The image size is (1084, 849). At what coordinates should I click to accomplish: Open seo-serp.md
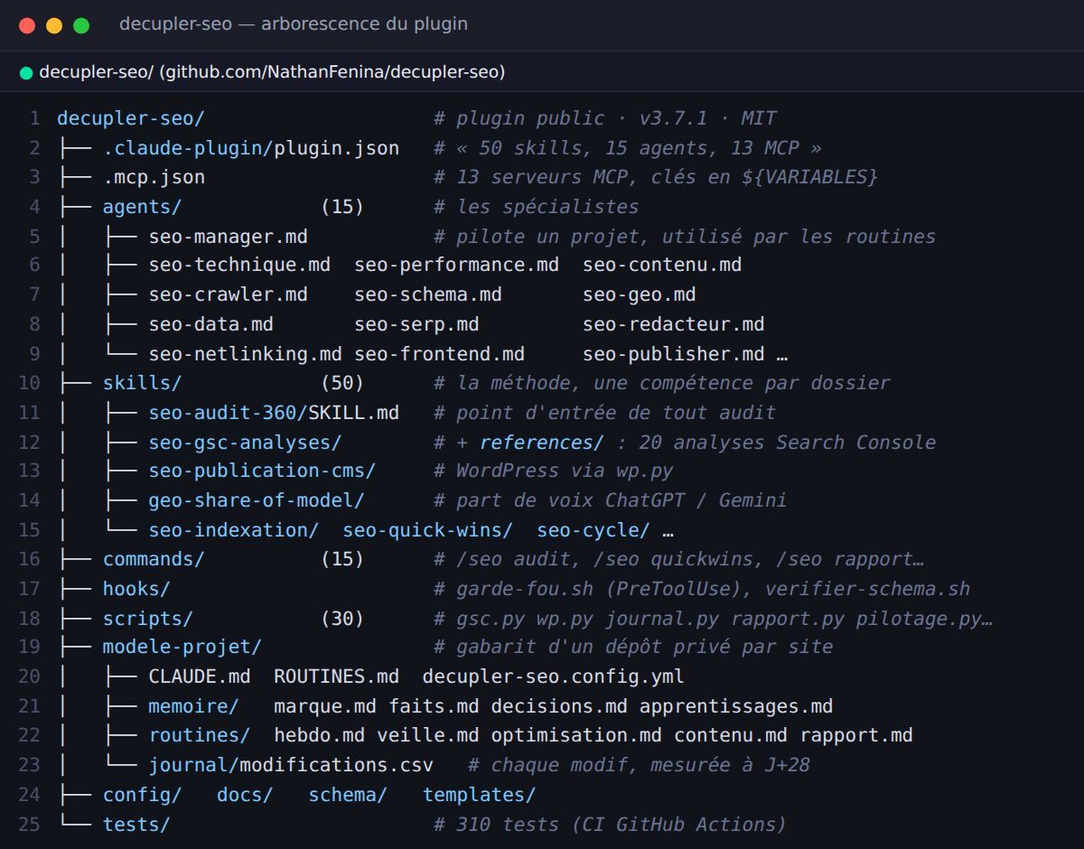pyautogui.click(x=416, y=324)
